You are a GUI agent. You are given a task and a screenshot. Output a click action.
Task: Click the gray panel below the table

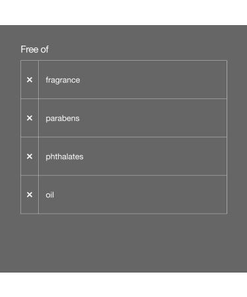pyautogui.click(x=123, y=243)
